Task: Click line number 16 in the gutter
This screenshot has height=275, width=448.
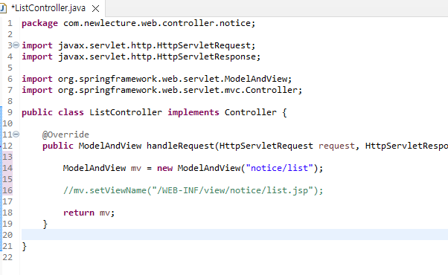Action: click(x=7, y=190)
